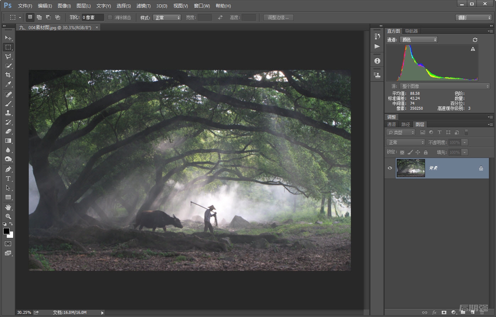Select the Zoom tool
Image resolution: width=496 pixels, height=317 pixels.
(x=8, y=216)
